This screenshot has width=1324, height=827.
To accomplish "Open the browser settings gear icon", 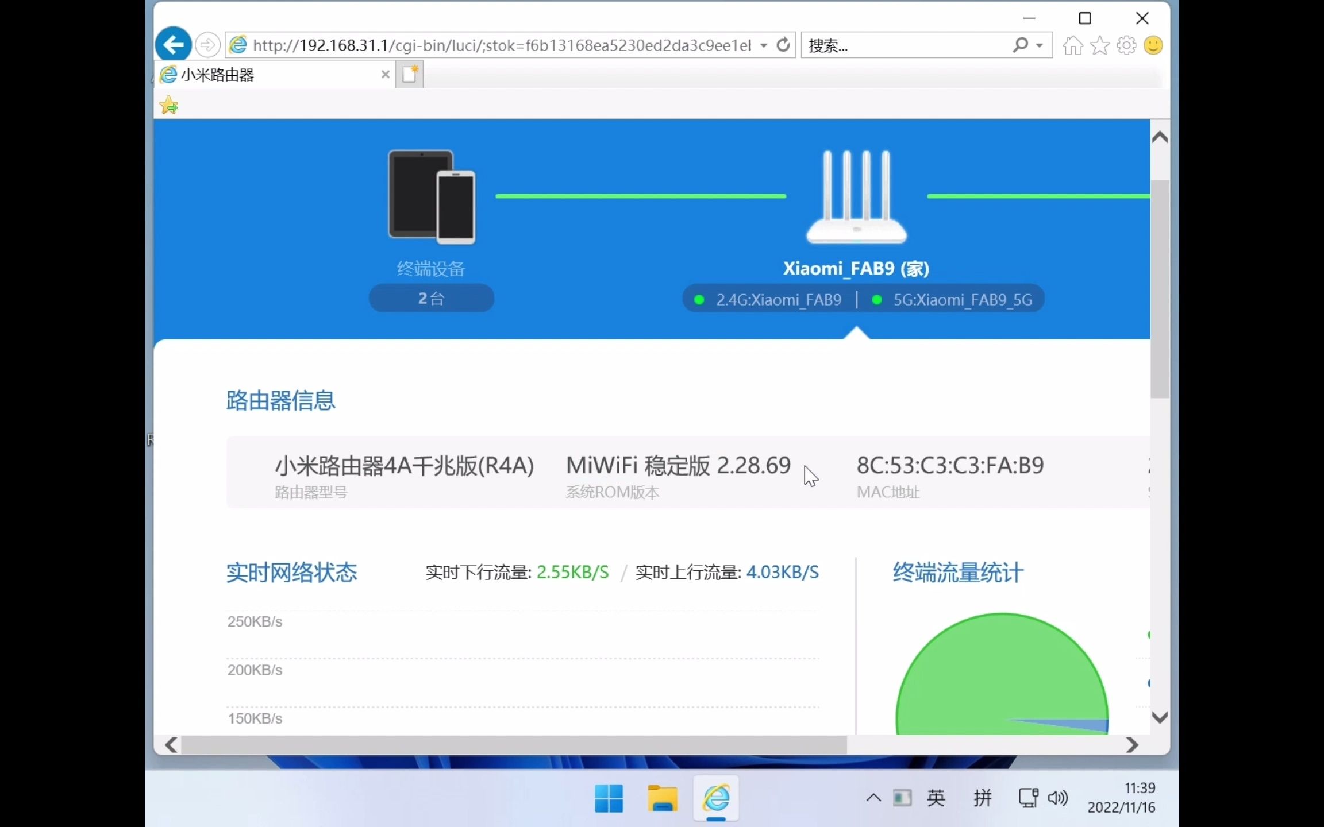I will (1126, 45).
